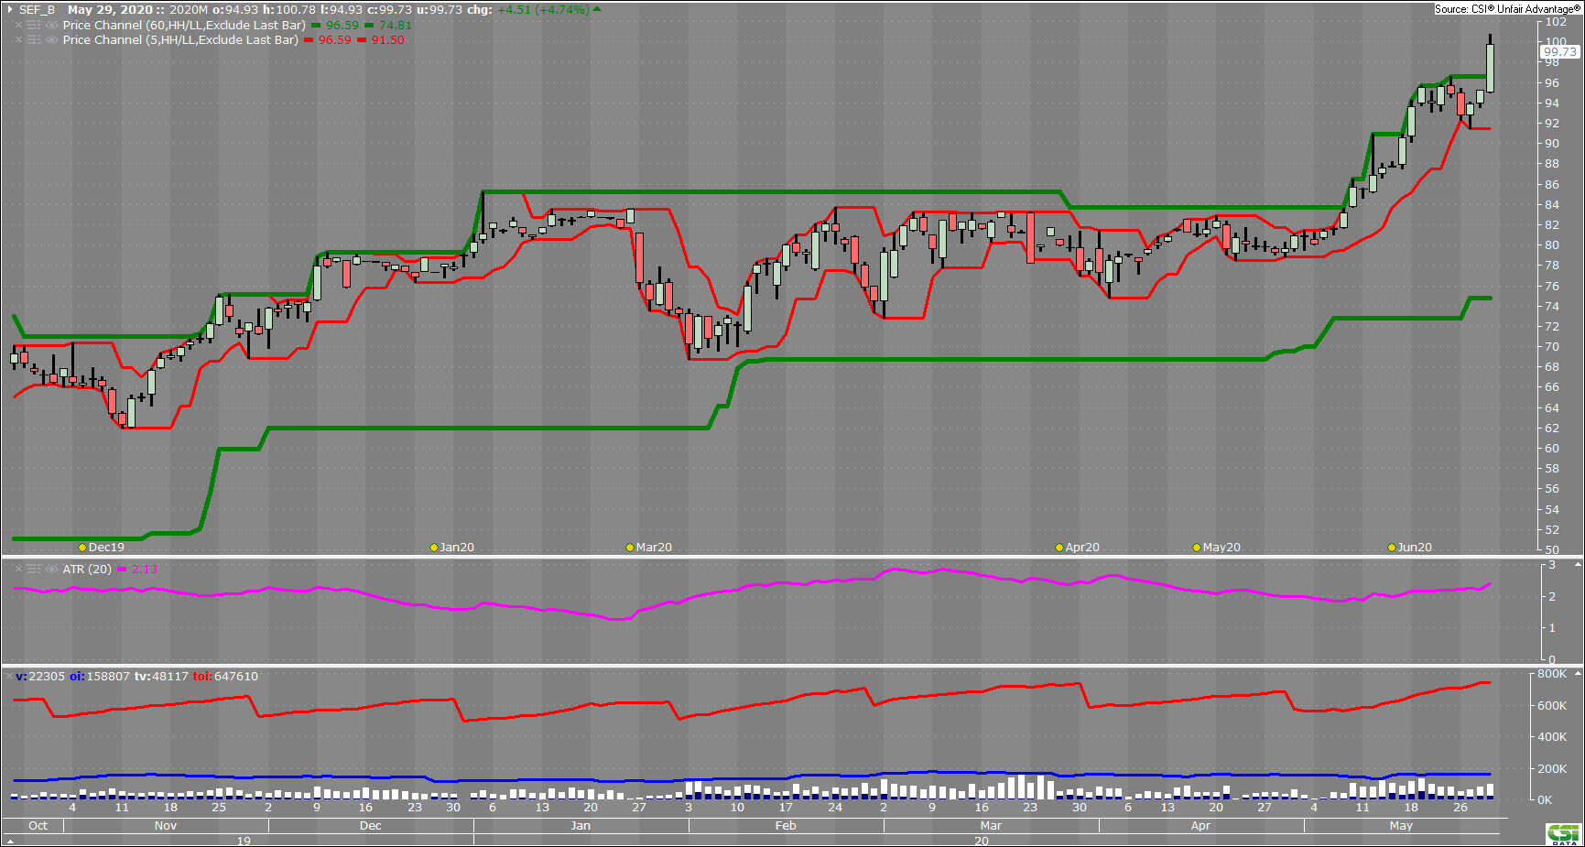Click the Oct month on the time axis

click(38, 826)
